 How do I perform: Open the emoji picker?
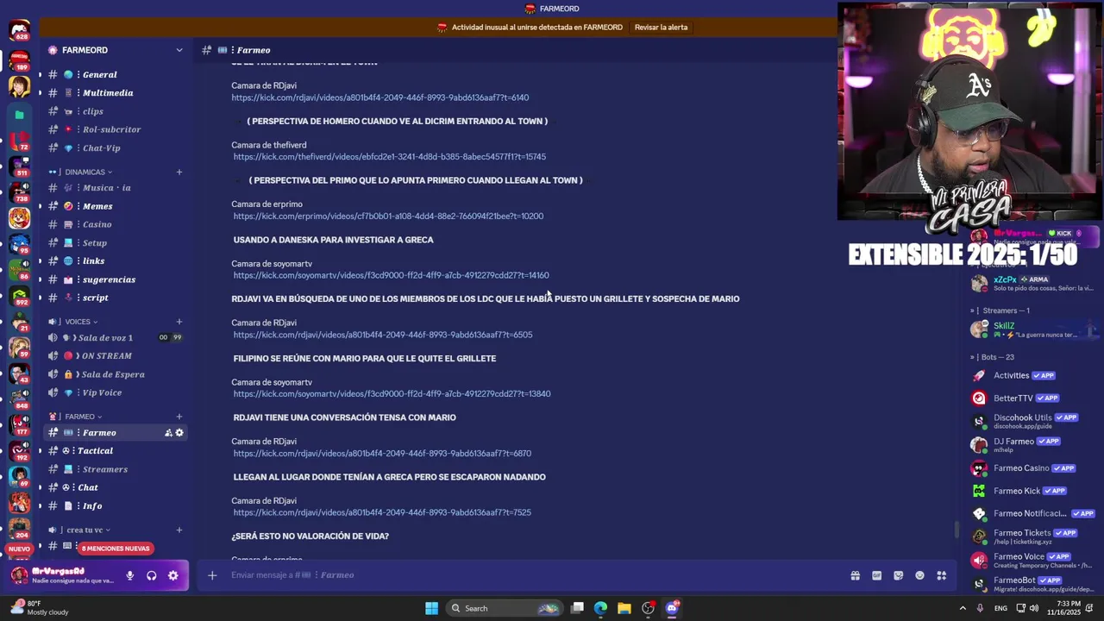919,575
